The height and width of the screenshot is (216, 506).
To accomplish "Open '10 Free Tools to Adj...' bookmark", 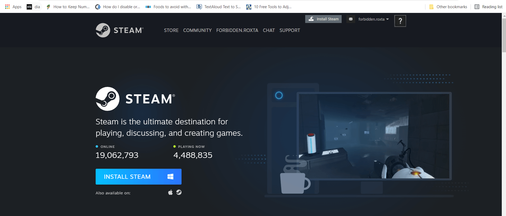I will [x=269, y=7].
